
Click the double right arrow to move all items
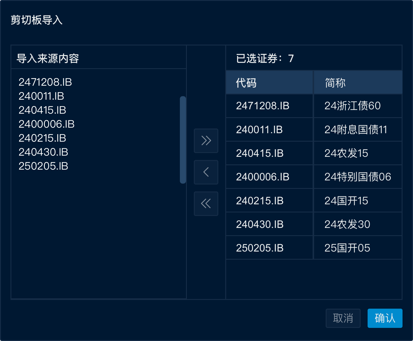[206, 141]
